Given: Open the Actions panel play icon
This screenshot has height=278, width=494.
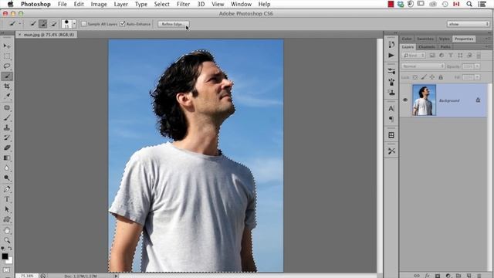Looking at the screenshot, I should tap(391, 56).
